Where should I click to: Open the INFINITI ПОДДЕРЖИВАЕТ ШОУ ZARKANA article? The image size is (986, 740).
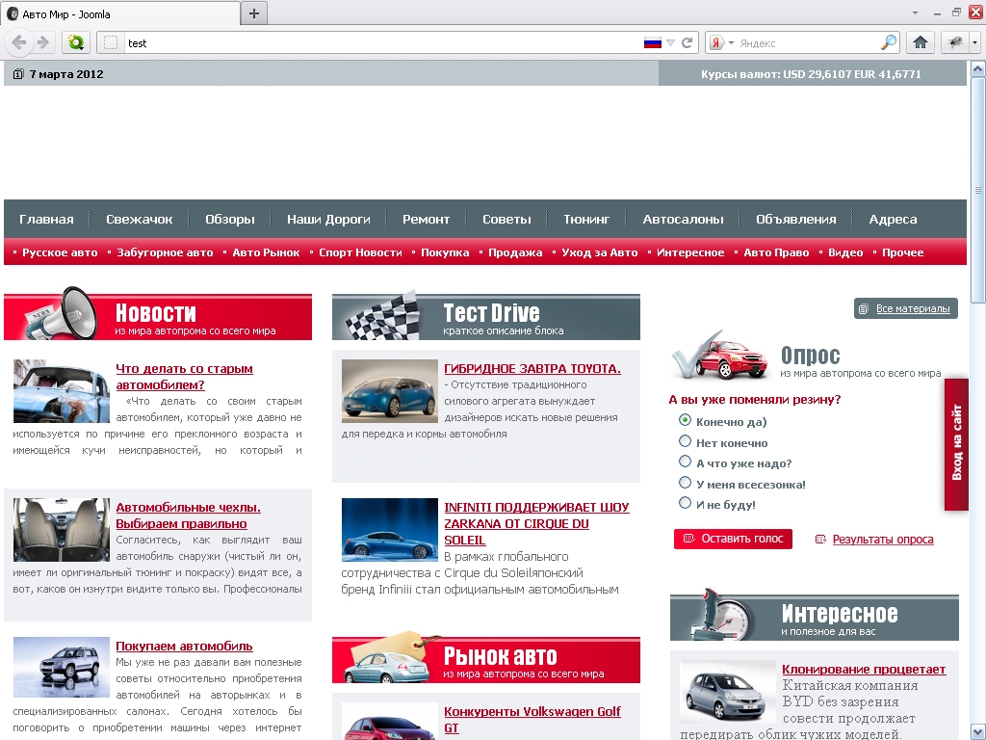(536, 523)
